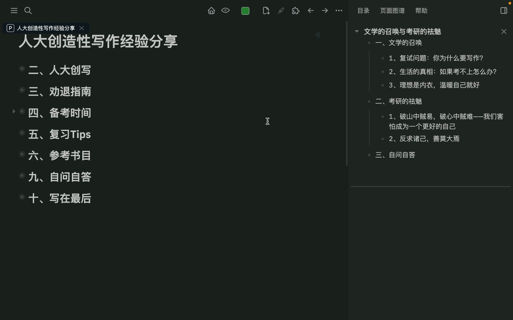
Task: Collapse the 文学的召唤与考研的祛魅 sidebar block
Action: [x=357, y=31]
